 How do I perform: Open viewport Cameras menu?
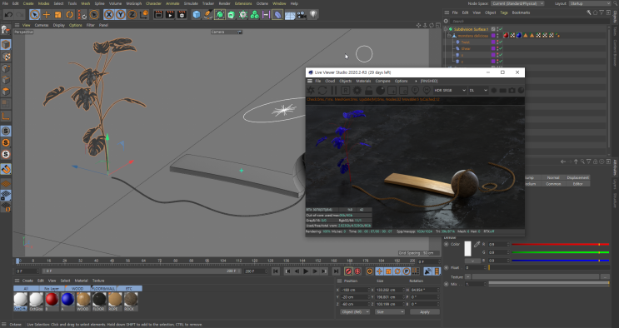[x=42, y=25]
